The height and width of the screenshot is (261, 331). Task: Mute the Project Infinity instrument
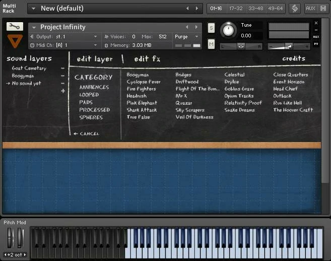coord(211,44)
